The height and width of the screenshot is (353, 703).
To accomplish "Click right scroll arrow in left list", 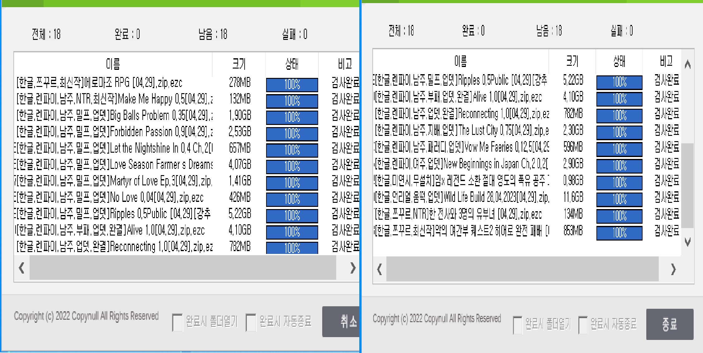I will coord(353,268).
